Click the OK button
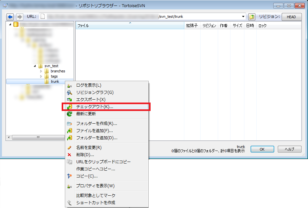This screenshot has height=208, width=308. point(262,149)
